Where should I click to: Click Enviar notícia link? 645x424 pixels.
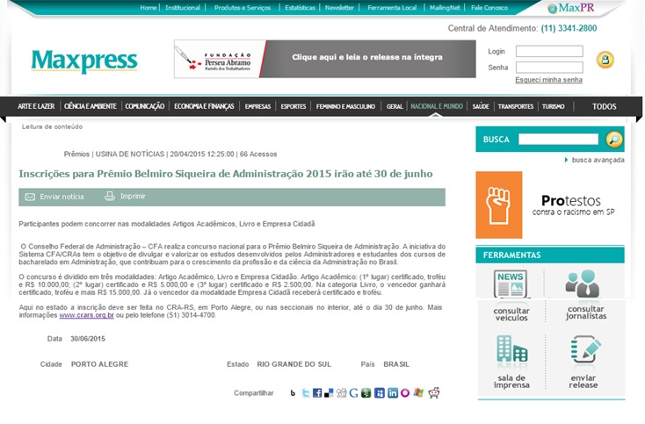pos(62,197)
